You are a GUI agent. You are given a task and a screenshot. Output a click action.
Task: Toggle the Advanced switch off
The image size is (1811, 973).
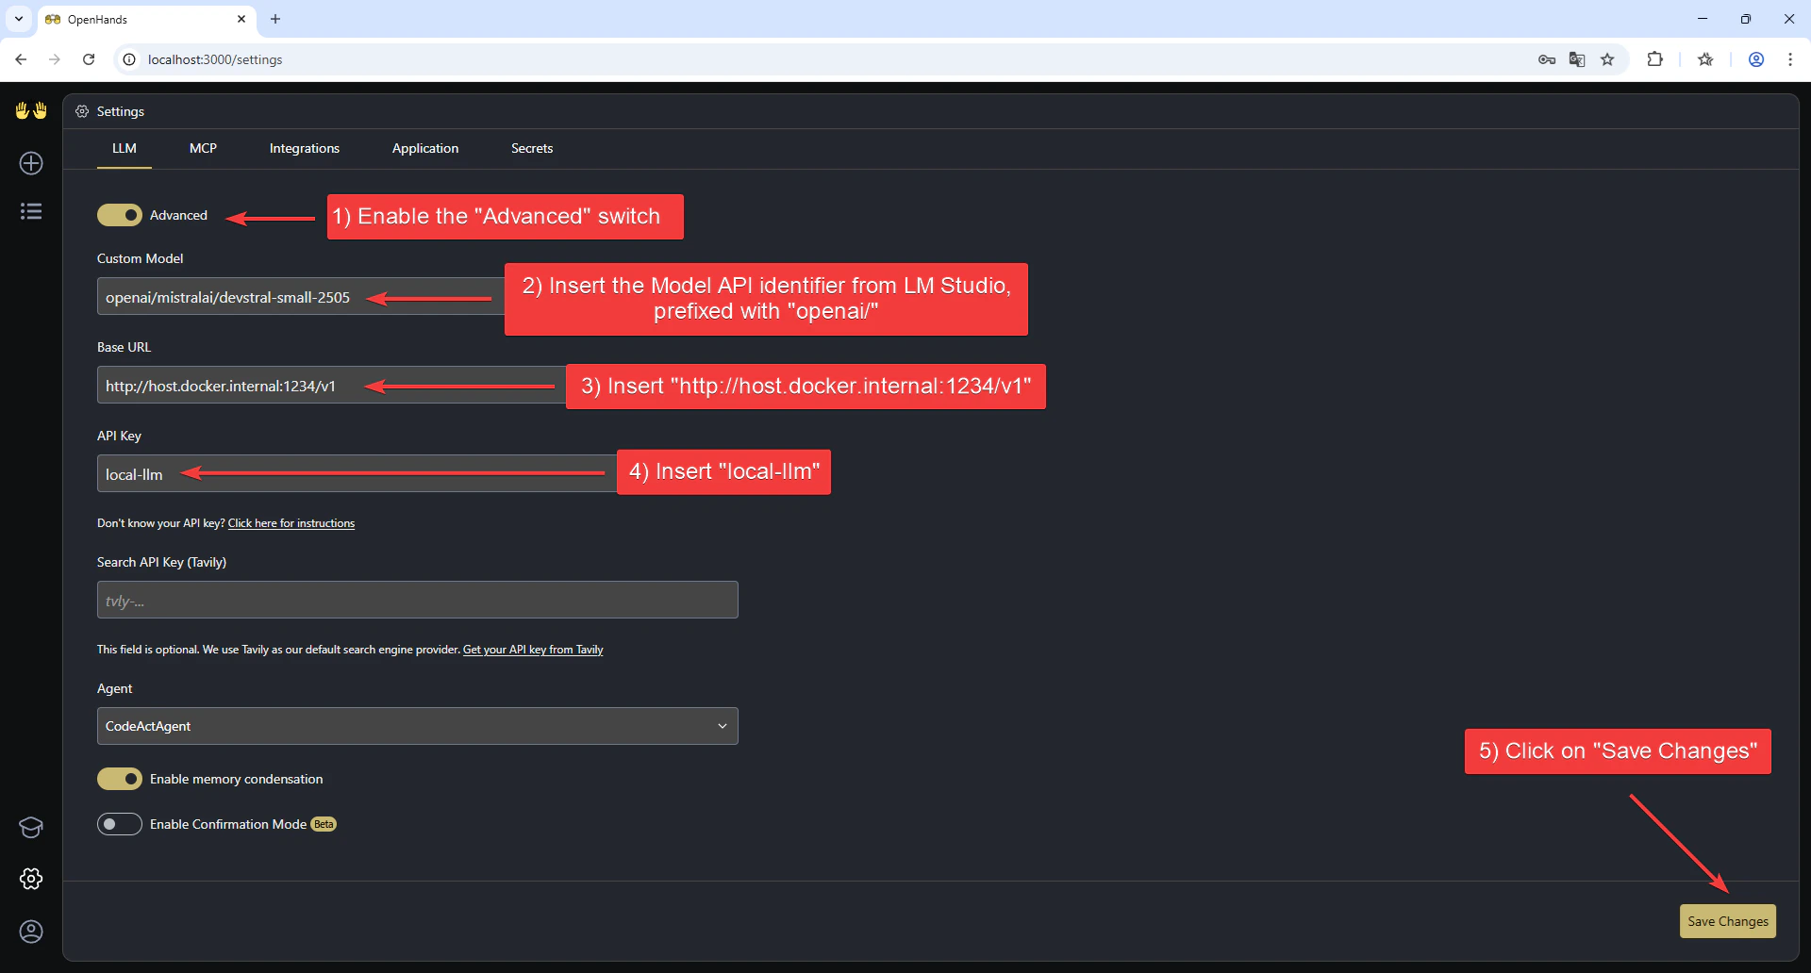pyautogui.click(x=120, y=215)
